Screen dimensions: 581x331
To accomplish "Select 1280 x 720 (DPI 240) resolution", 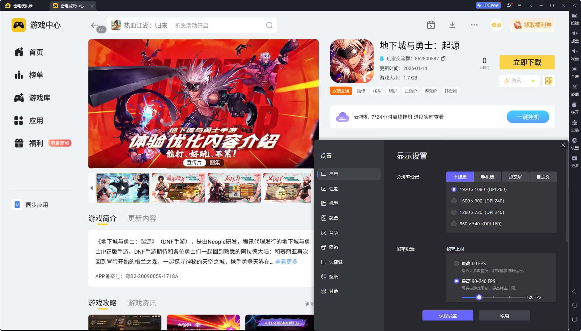I will pyautogui.click(x=454, y=212).
